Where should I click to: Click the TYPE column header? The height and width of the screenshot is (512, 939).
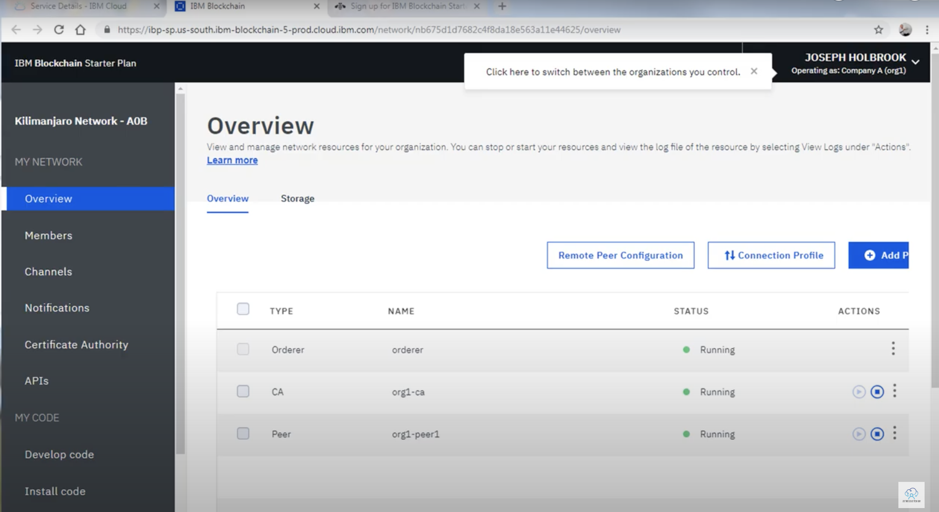point(282,311)
